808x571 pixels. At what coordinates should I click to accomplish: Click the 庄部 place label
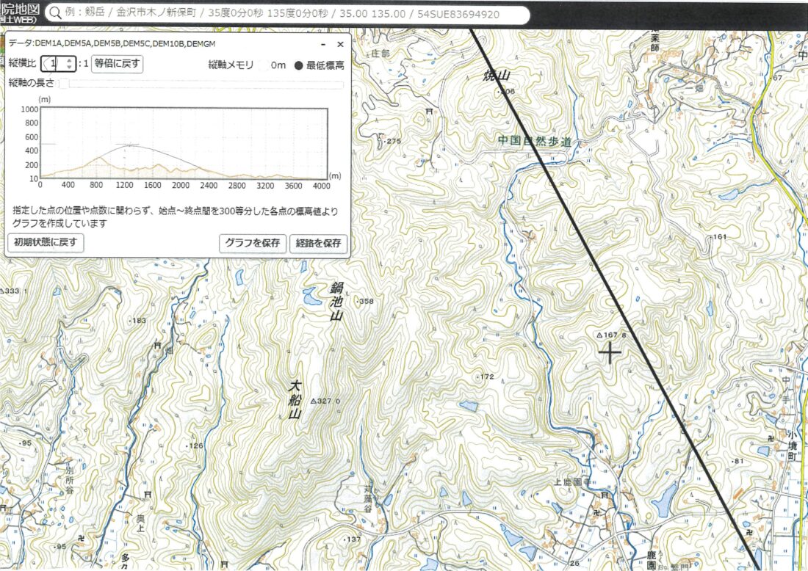(380, 54)
